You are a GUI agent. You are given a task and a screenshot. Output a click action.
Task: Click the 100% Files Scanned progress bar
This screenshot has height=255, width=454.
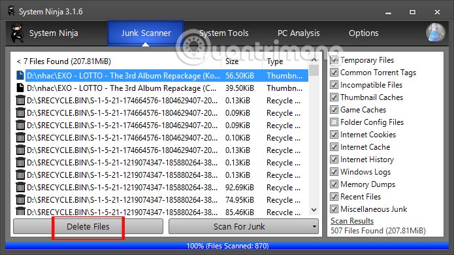(227, 246)
